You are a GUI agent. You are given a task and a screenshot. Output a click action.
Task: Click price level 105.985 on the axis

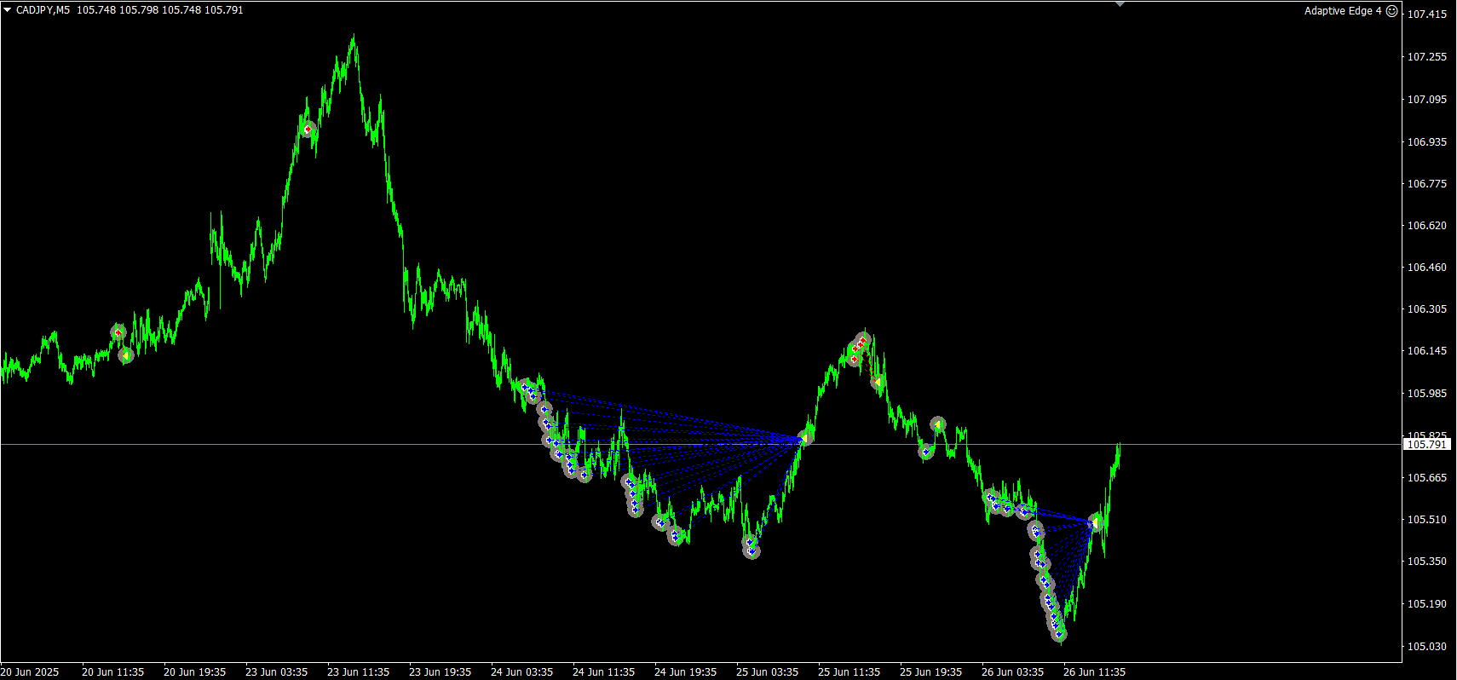pyautogui.click(x=1426, y=394)
